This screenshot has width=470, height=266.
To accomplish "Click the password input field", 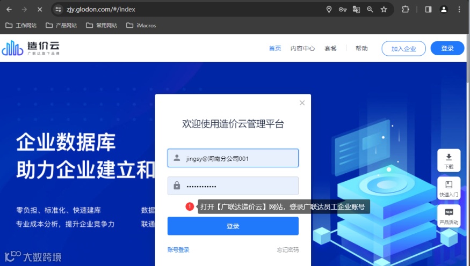I will point(233,186).
